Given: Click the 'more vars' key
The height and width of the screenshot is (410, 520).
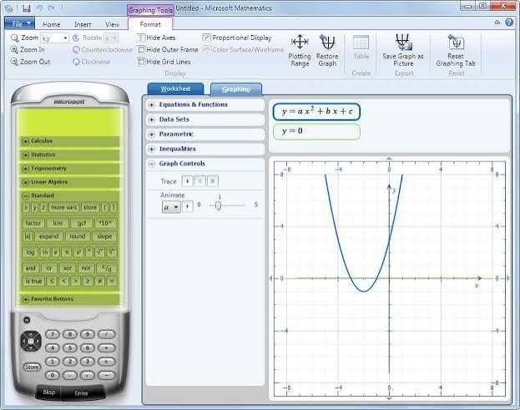Looking at the screenshot, I should tap(63, 208).
